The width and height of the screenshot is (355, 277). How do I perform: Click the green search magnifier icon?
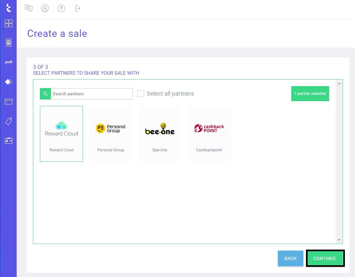(x=45, y=94)
